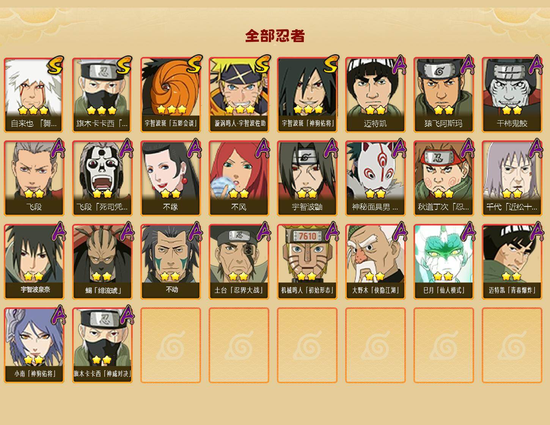
Task: Pick the 大野木「侠隐江湖」 card
Action: [376, 262]
